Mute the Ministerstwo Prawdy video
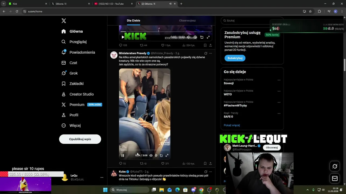This screenshot has height=194, width=346. 151,155
